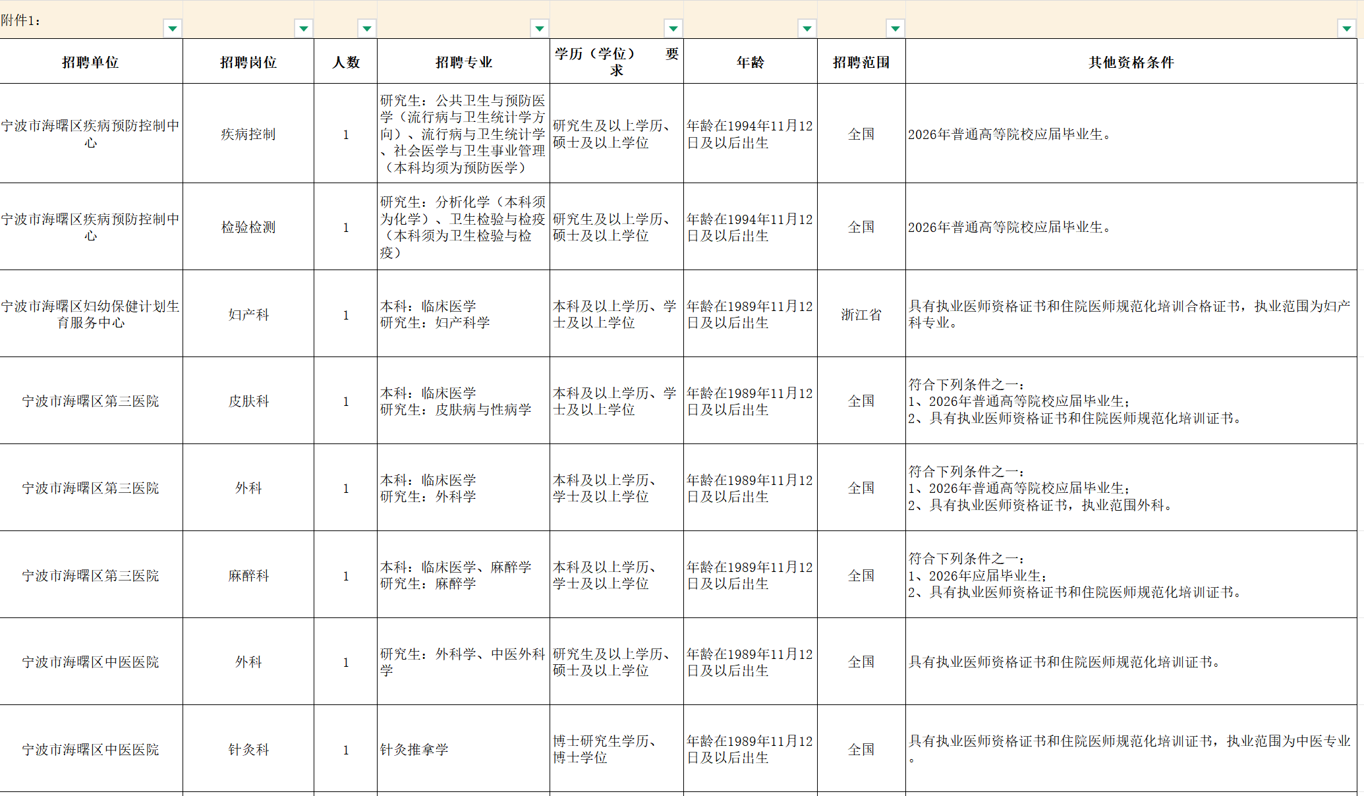Select the 疾病控制 position cell

(248, 134)
